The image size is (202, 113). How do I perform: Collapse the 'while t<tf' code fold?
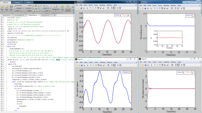[6, 46]
